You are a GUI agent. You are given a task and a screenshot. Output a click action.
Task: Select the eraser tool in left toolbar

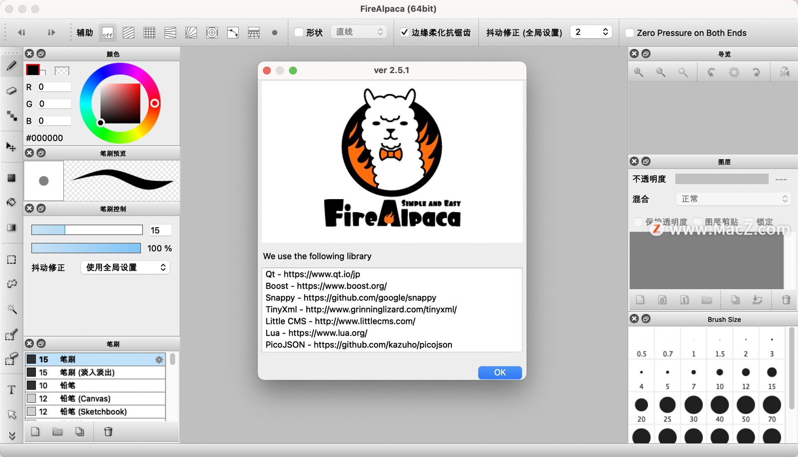(12, 91)
